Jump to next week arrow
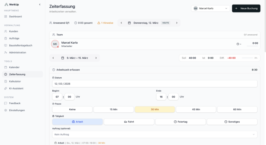 coord(96,58)
